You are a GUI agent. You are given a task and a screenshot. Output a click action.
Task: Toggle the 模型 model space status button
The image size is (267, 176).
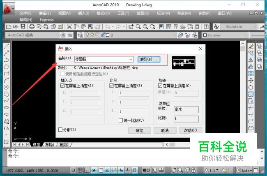(146, 170)
